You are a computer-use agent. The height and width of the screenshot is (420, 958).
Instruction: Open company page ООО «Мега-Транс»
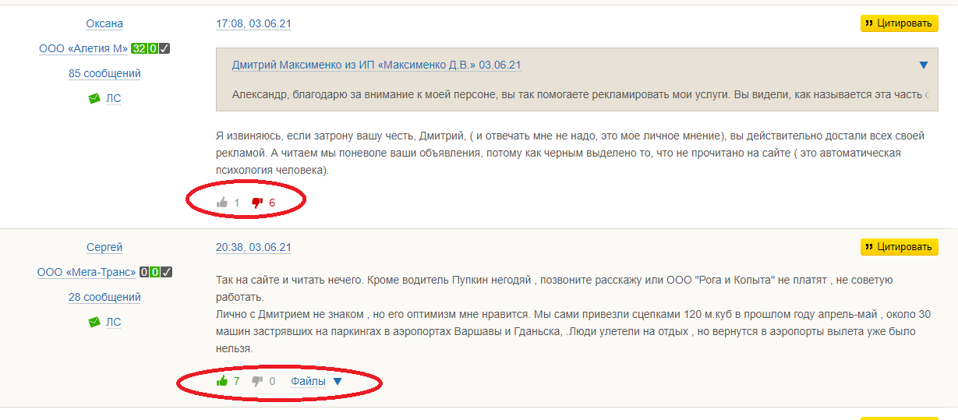[87, 273]
